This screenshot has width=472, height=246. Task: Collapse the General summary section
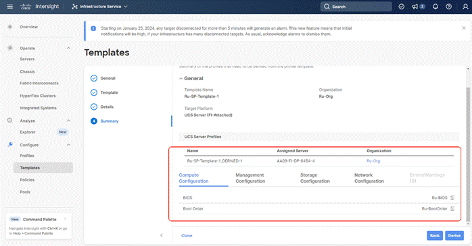181,79
